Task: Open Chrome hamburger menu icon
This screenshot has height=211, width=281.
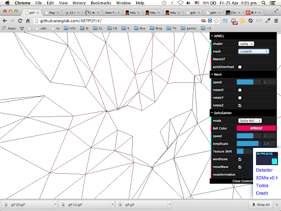Action: click(x=276, y=21)
